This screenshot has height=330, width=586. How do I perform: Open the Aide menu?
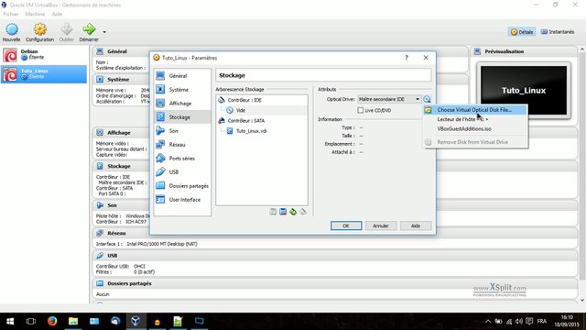57,14
